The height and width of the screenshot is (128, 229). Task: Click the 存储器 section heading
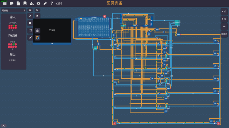click(x=13, y=36)
